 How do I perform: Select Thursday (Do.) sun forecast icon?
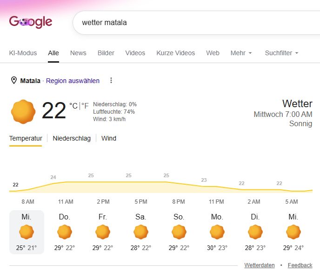[x=65, y=232]
